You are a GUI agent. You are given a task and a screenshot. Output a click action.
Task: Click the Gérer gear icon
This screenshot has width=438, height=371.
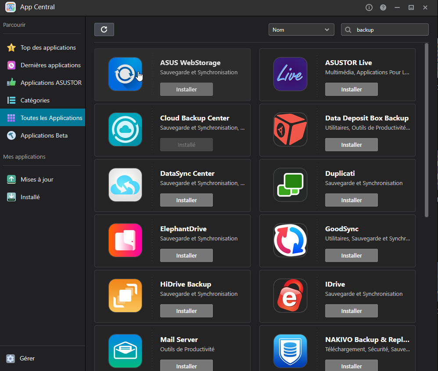[x=11, y=358]
